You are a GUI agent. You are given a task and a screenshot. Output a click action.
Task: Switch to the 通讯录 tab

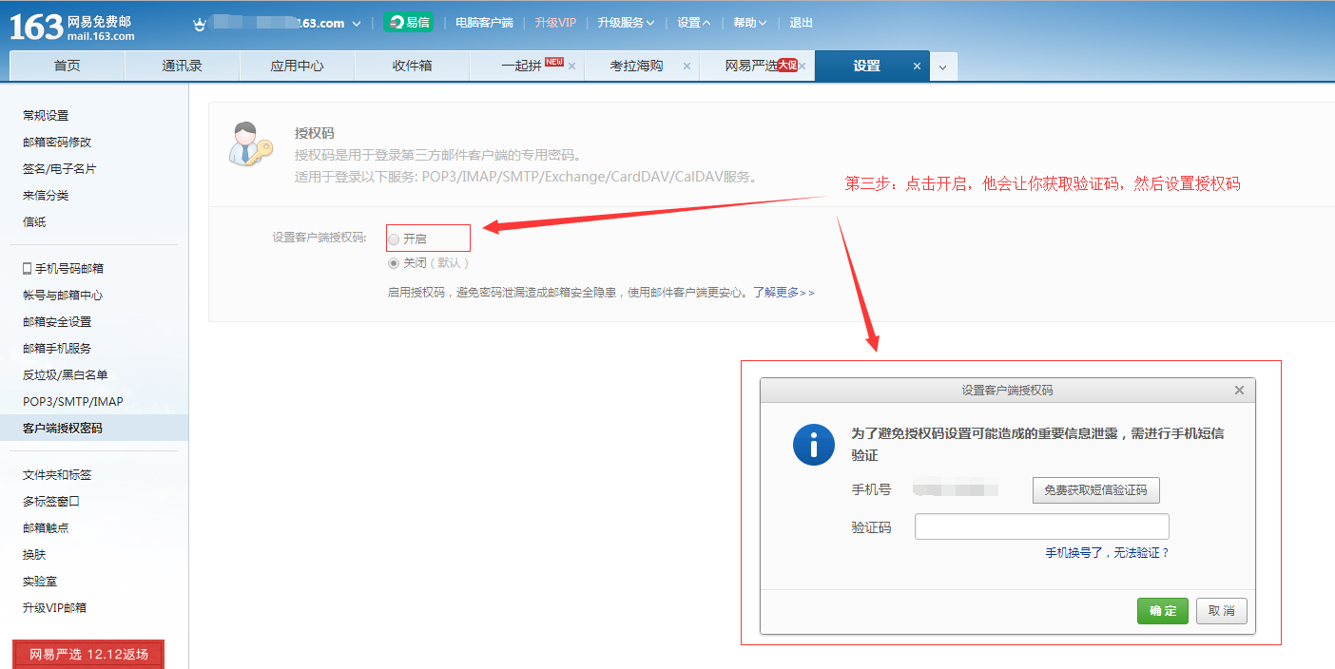[x=182, y=66]
